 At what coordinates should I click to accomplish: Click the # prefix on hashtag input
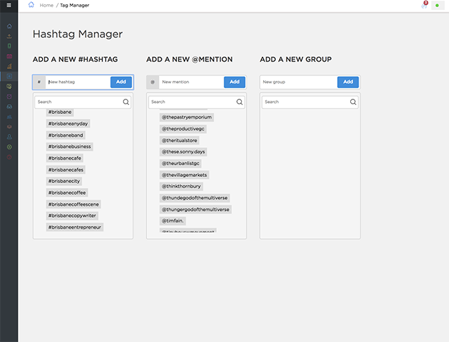tap(39, 82)
